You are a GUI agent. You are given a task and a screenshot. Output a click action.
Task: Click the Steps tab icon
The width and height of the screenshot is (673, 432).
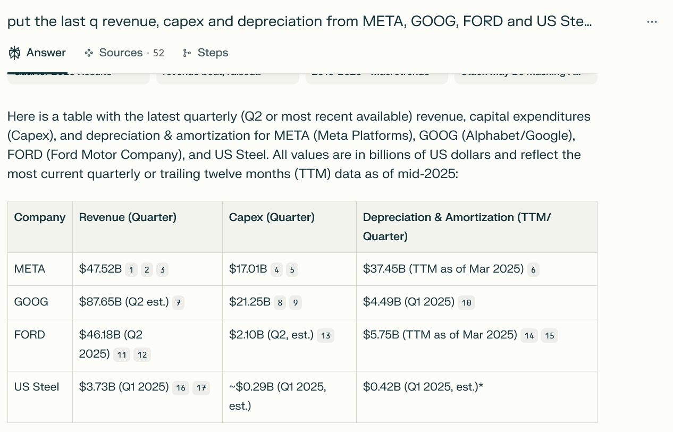pos(187,53)
